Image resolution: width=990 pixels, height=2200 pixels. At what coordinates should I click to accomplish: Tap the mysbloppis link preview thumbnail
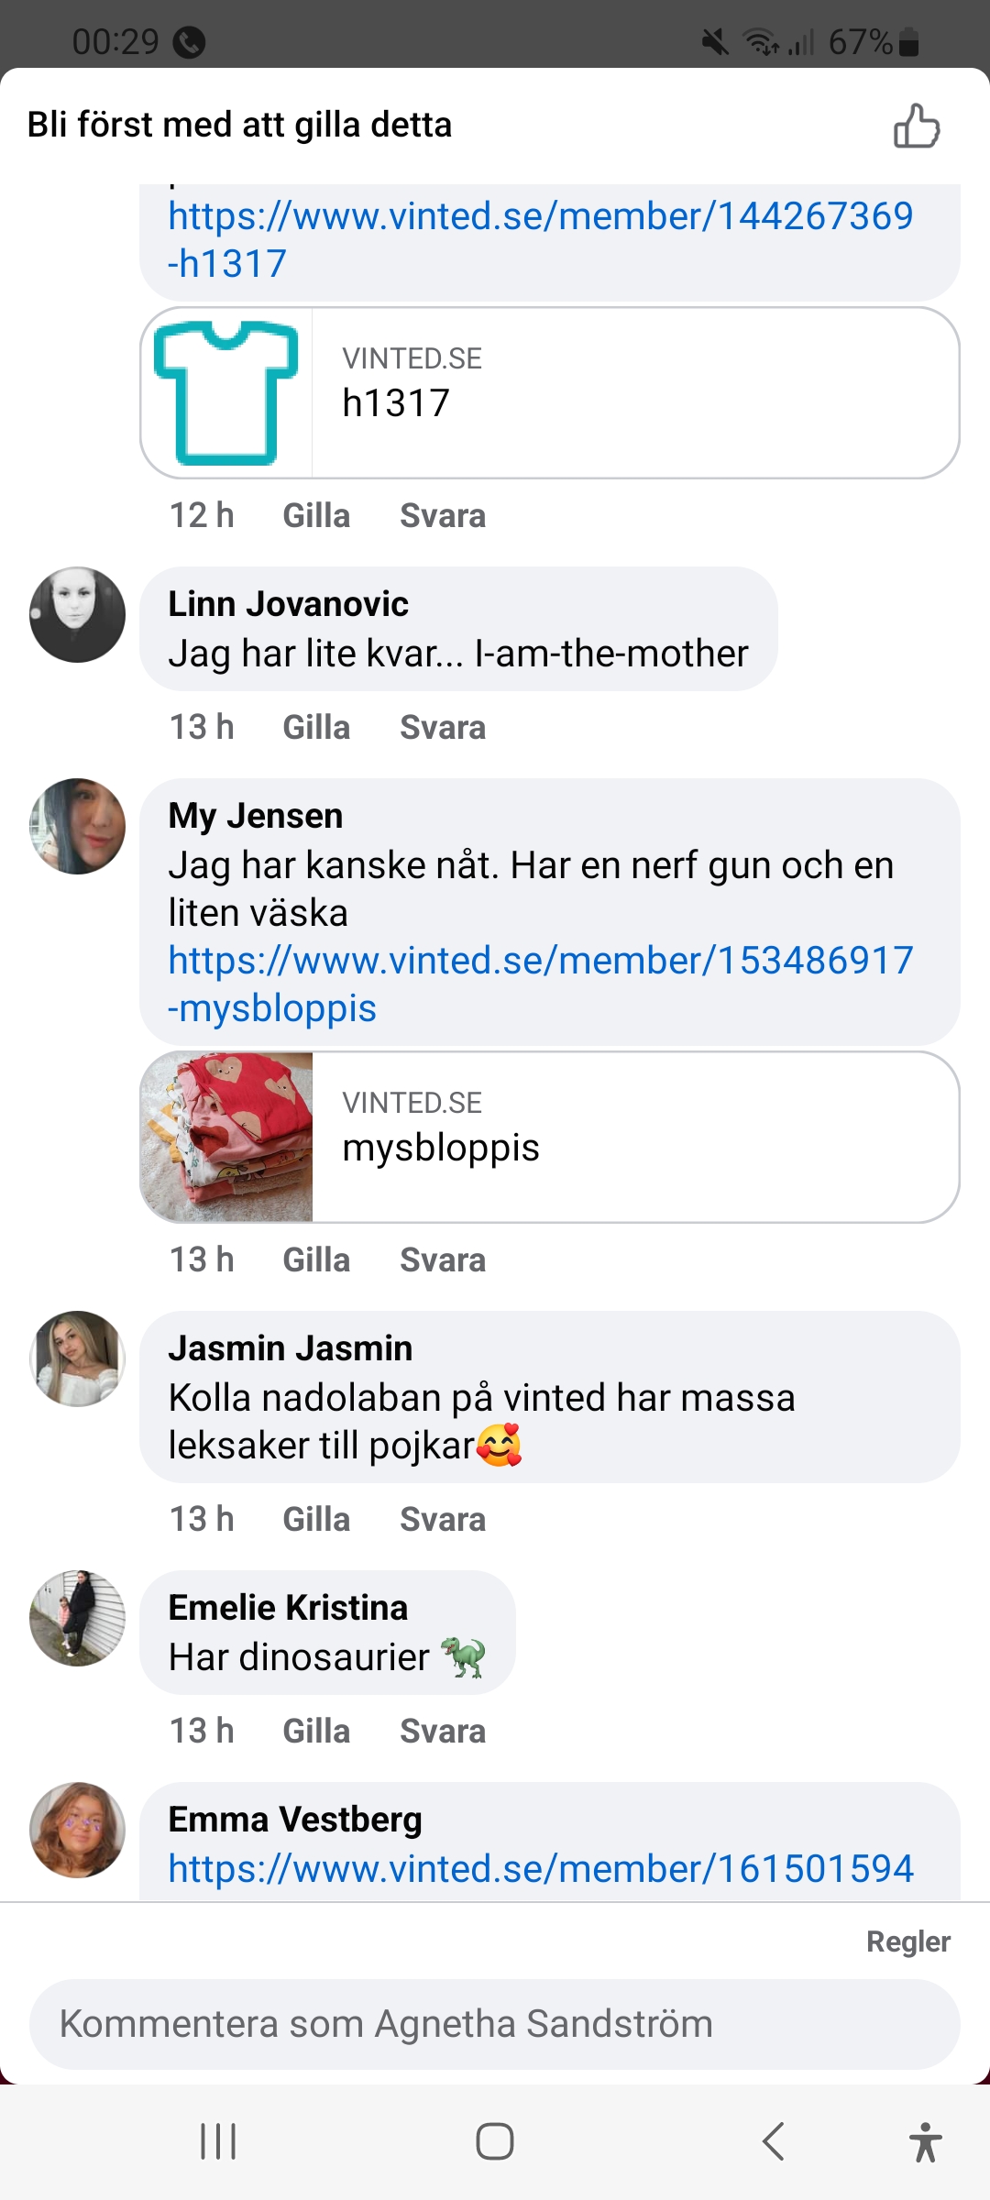[x=227, y=1138]
